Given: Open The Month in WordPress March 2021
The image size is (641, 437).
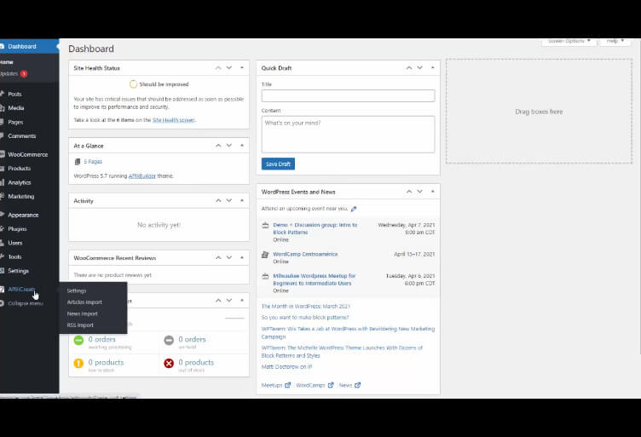Looking at the screenshot, I should click(x=306, y=307).
